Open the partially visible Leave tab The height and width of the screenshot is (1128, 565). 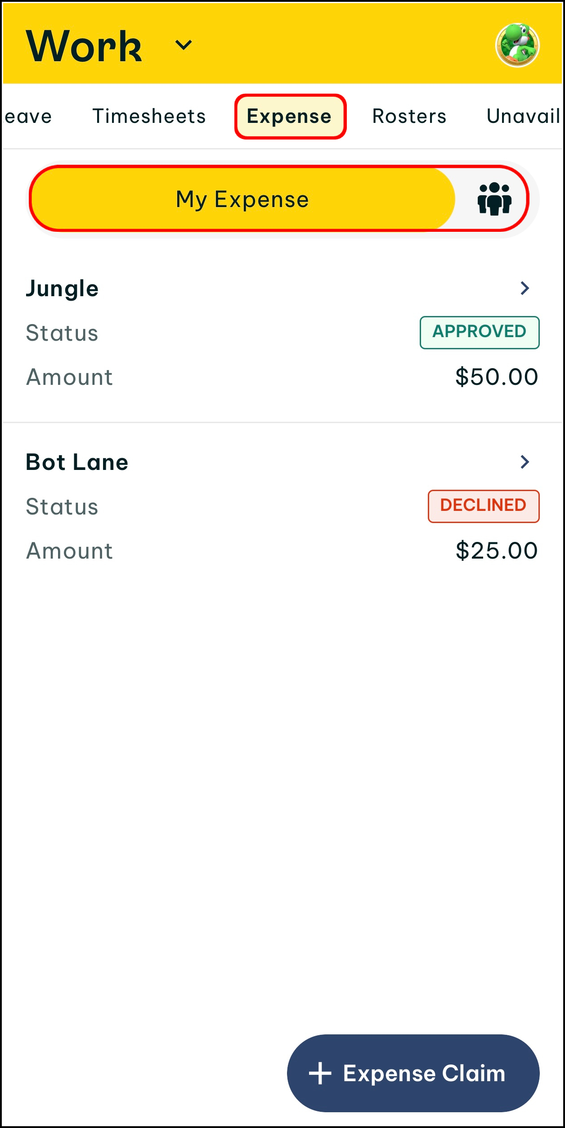28,117
